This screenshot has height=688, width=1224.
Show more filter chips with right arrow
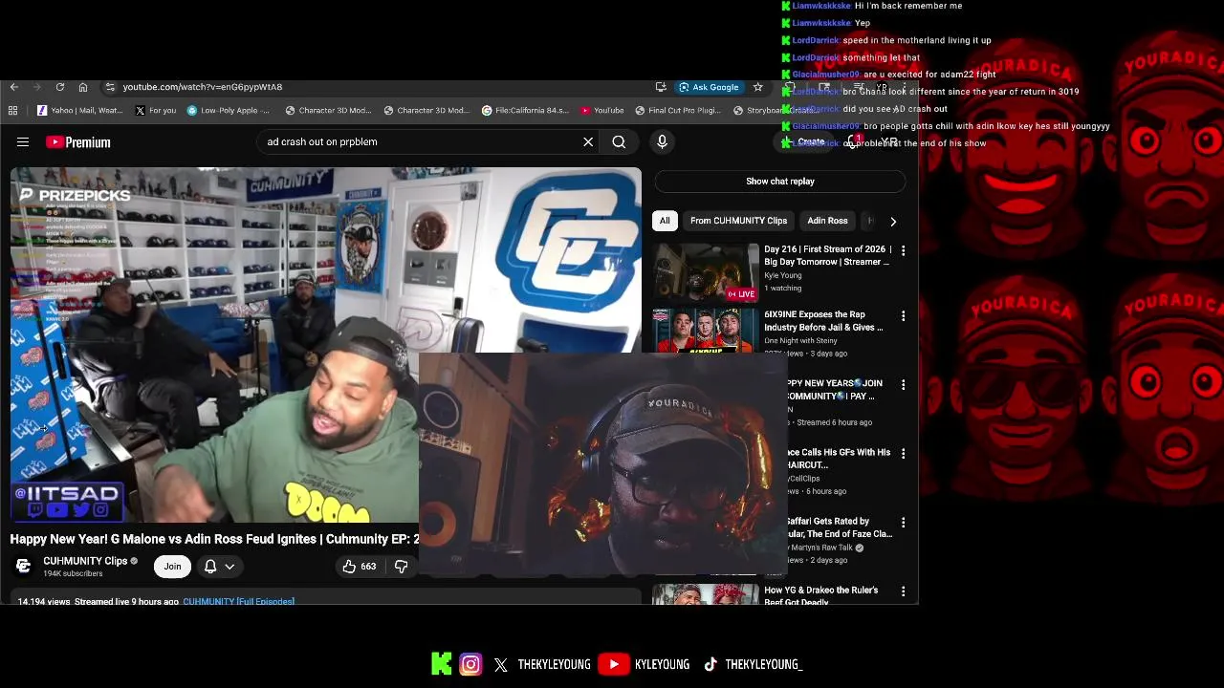[x=893, y=222]
